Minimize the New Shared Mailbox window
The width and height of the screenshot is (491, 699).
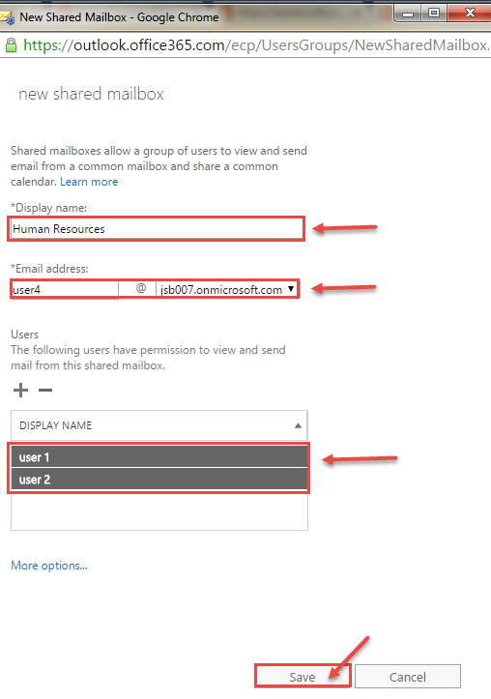(x=408, y=15)
